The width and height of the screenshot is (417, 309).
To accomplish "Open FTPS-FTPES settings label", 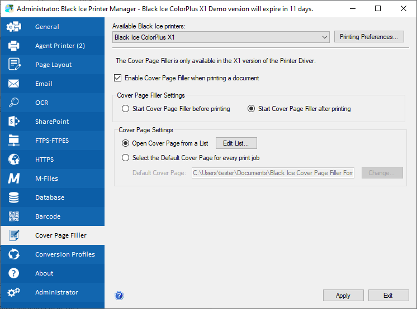I will click(52, 141).
